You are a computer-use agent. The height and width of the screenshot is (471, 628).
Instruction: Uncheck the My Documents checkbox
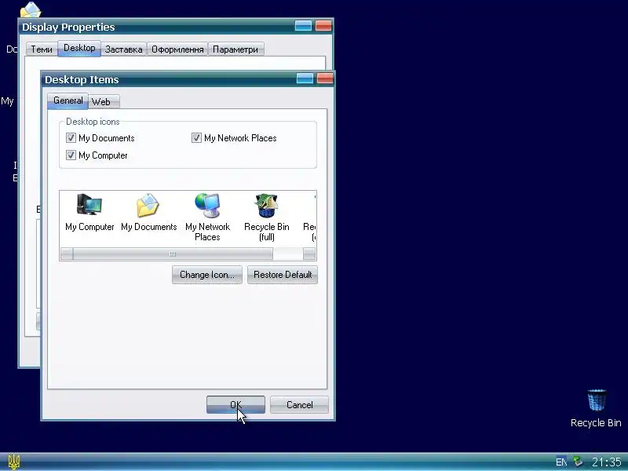tap(71, 138)
